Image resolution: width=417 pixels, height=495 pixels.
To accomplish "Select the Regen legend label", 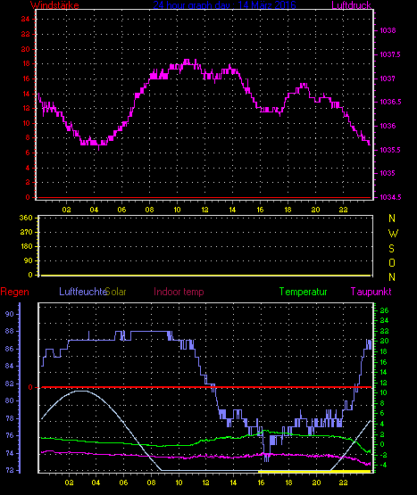I will click(14, 292).
